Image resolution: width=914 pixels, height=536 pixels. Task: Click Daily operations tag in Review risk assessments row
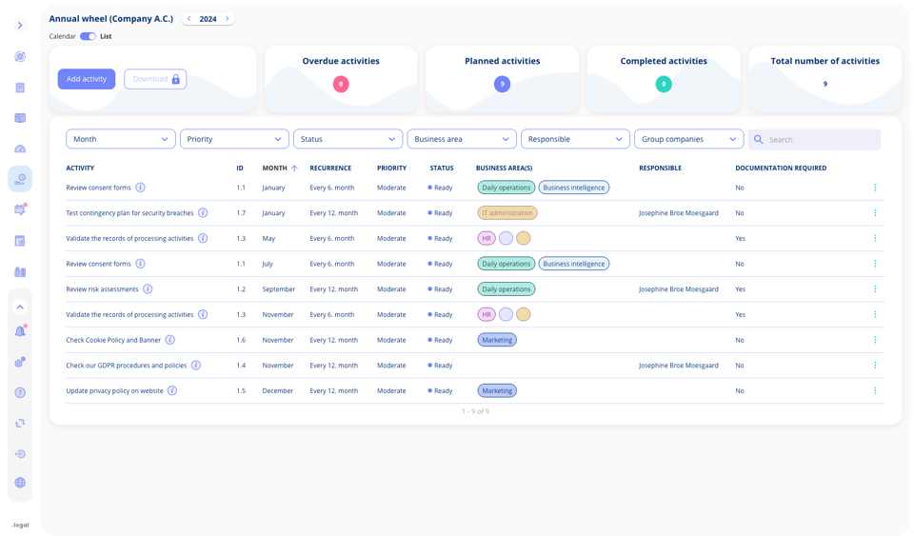[x=506, y=289]
